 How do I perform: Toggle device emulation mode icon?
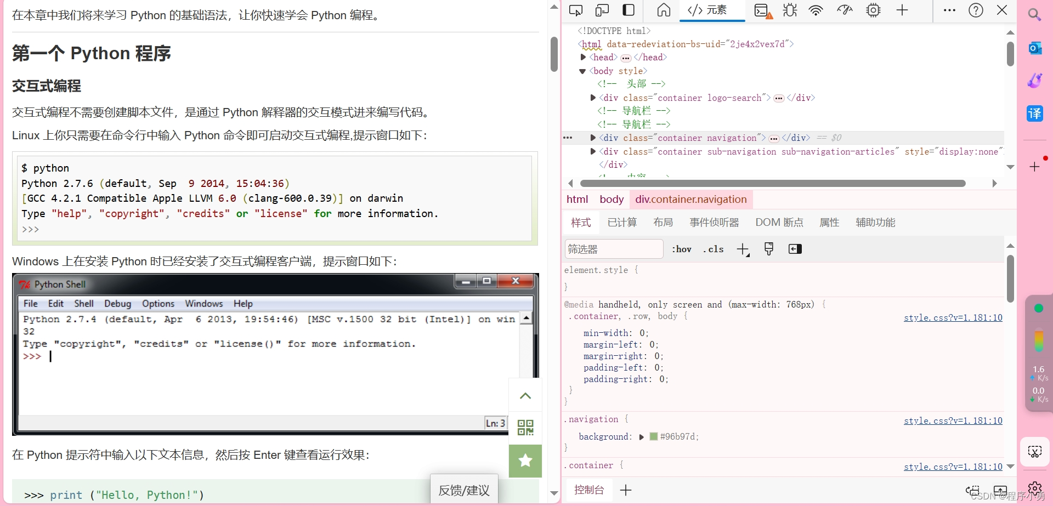(602, 10)
